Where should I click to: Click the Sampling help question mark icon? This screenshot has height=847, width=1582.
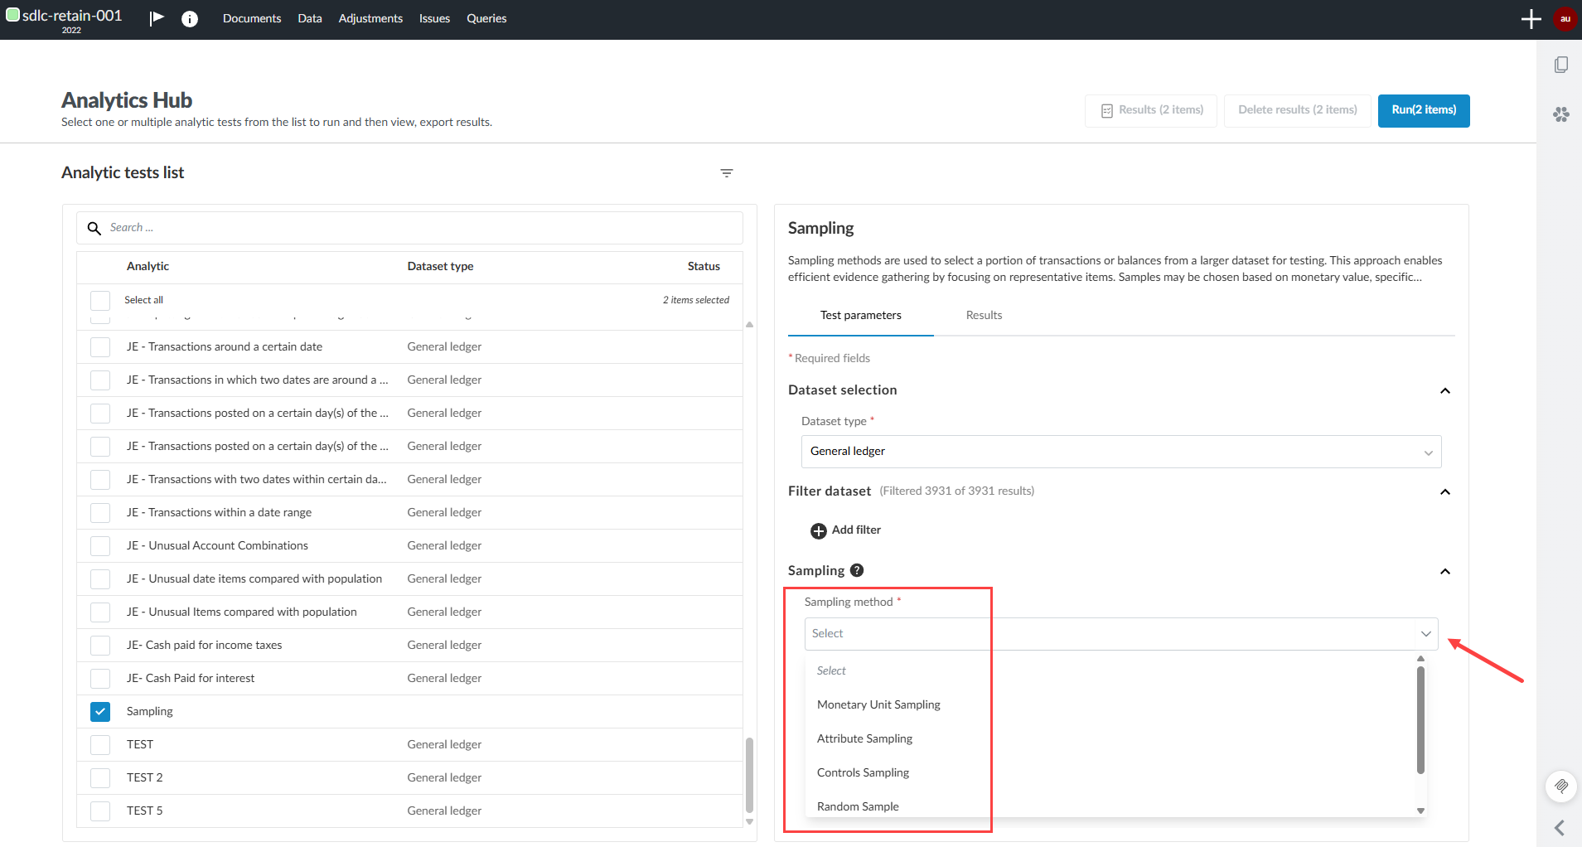[857, 570]
